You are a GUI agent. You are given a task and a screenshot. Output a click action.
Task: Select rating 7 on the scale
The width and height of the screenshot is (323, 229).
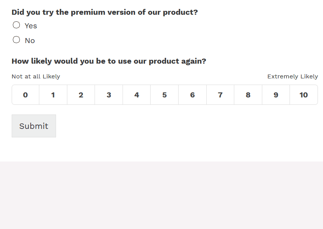(x=220, y=94)
